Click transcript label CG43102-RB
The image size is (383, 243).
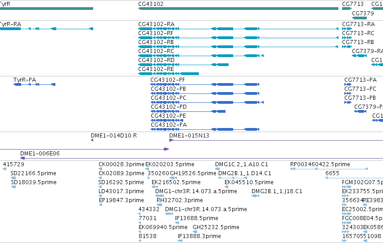[156, 42]
